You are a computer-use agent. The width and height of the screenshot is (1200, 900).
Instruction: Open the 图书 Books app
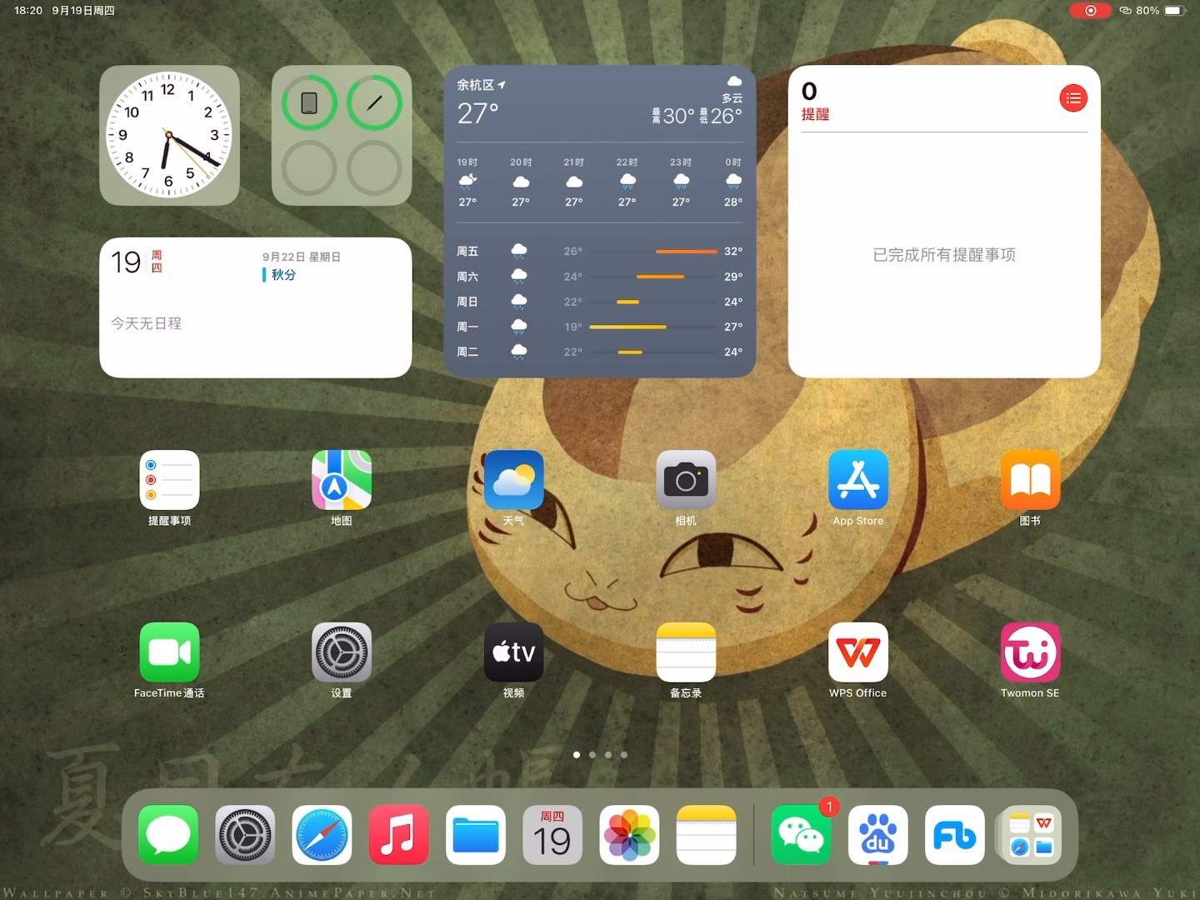pos(1030,480)
